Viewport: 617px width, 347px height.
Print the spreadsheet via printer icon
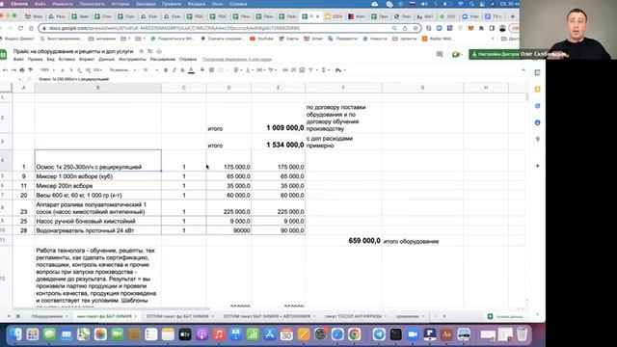click(x=22, y=70)
